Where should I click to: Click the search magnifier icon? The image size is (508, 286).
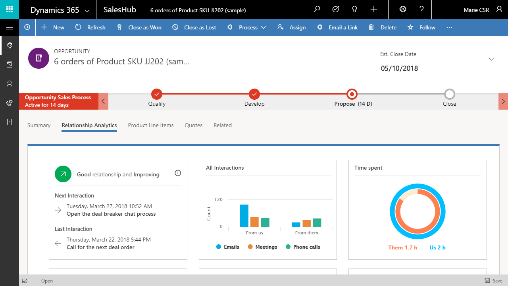pyautogui.click(x=317, y=10)
